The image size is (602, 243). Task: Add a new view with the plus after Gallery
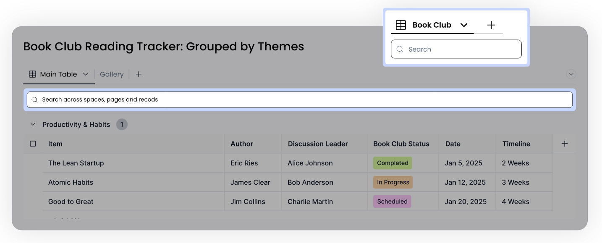tap(139, 74)
